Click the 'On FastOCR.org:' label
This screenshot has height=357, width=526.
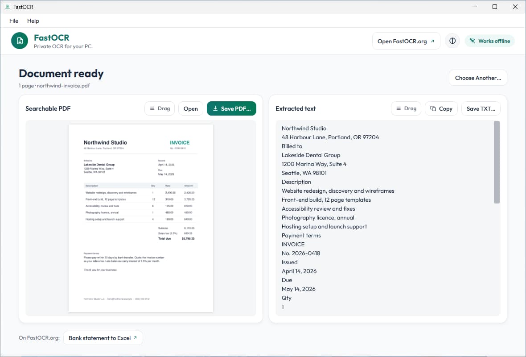39,338
